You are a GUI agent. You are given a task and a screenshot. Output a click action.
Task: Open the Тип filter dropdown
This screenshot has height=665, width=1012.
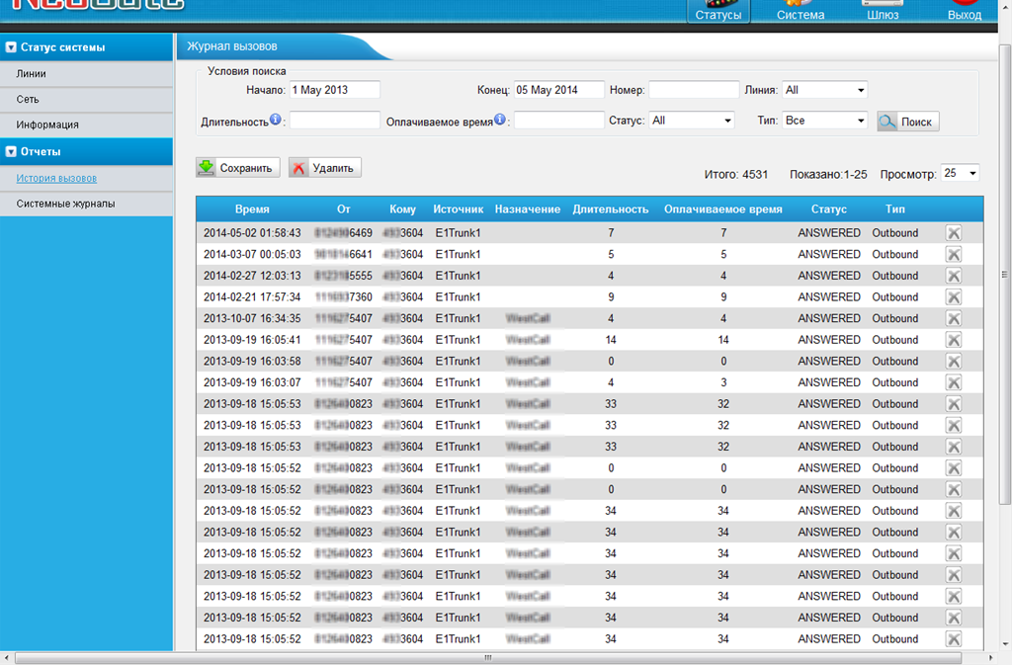click(x=824, y=120)
